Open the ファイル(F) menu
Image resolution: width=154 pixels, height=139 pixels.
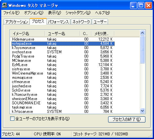[11, 13]
